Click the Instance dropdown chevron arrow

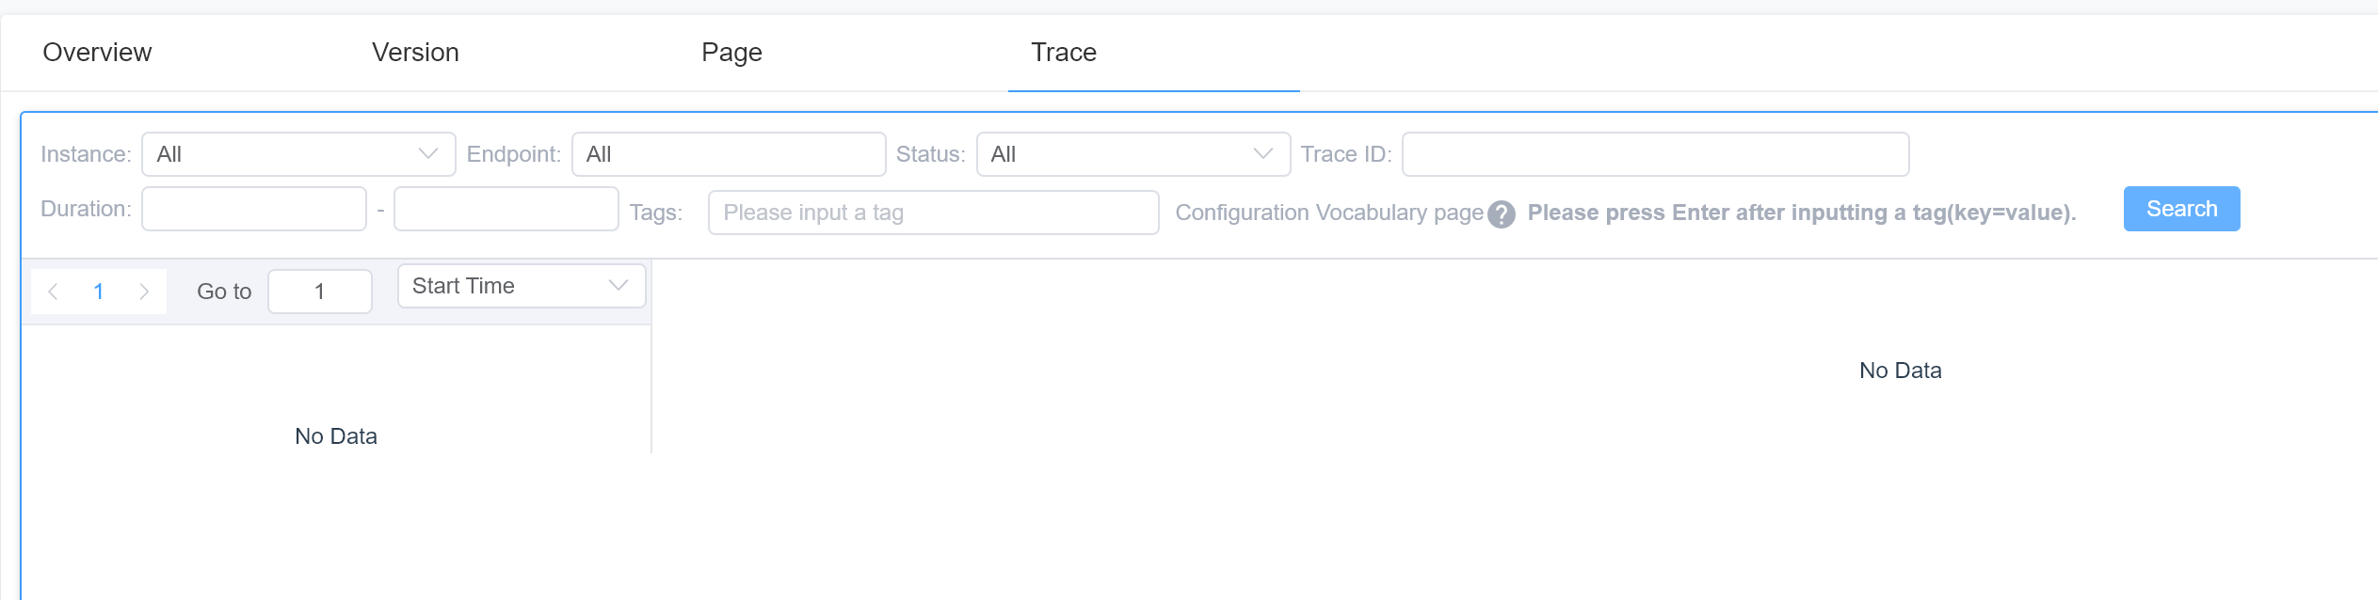pyautogui.click(x=428, y=154)
